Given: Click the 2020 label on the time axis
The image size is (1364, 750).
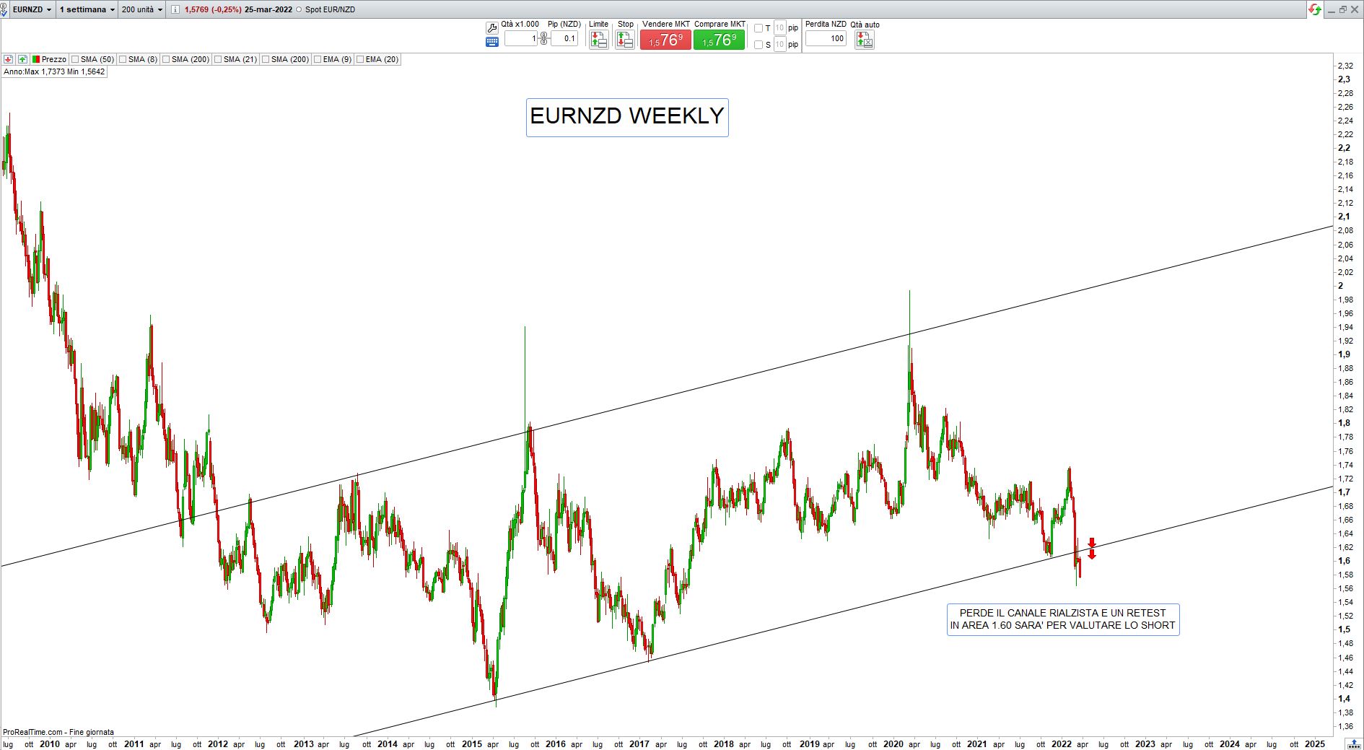Looking at the screenshot, I should pyautogui.click(x=893, y=744).
